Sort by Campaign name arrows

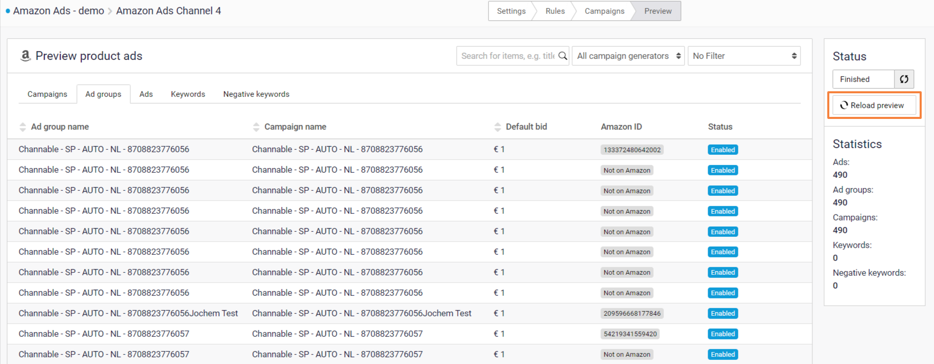click(256, 127)
